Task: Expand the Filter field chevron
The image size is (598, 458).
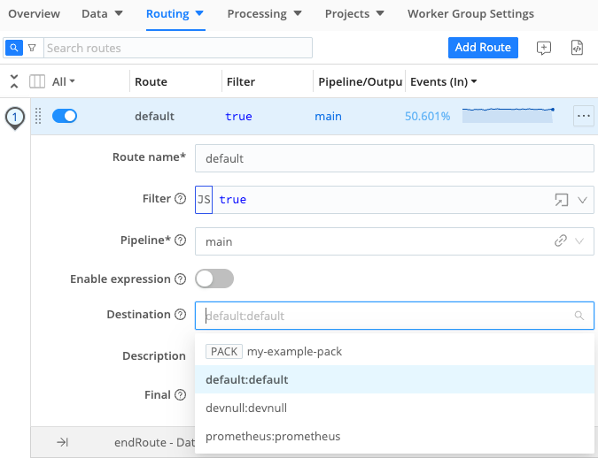Action: [x=582, y=200]
